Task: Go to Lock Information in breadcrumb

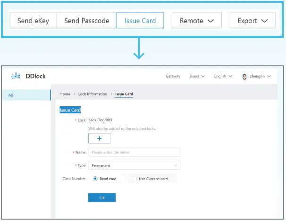Action: (x=93, y=94)
